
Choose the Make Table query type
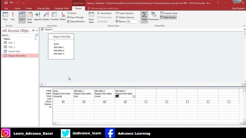pyautogui.click(x=30, y=18)
